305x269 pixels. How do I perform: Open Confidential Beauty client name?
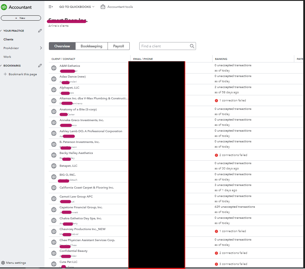74,251
